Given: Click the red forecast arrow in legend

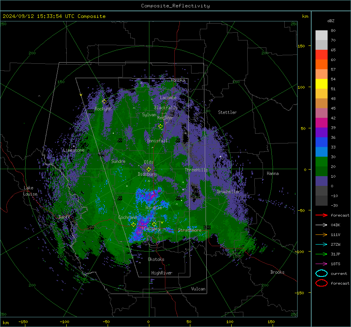Looking at the screenshot, I should pyautogui.click(x=321, y=215).
